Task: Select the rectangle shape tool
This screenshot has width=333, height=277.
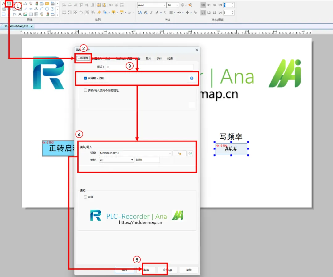Action: pyautogui.click(x=4, y=14)
